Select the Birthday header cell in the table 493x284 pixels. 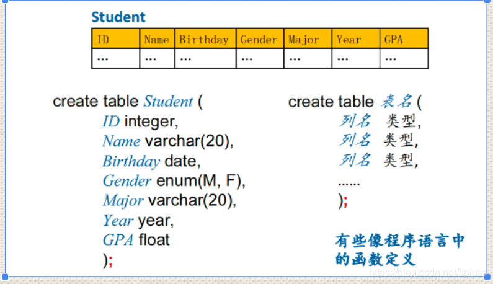click(x=205, y=38)
